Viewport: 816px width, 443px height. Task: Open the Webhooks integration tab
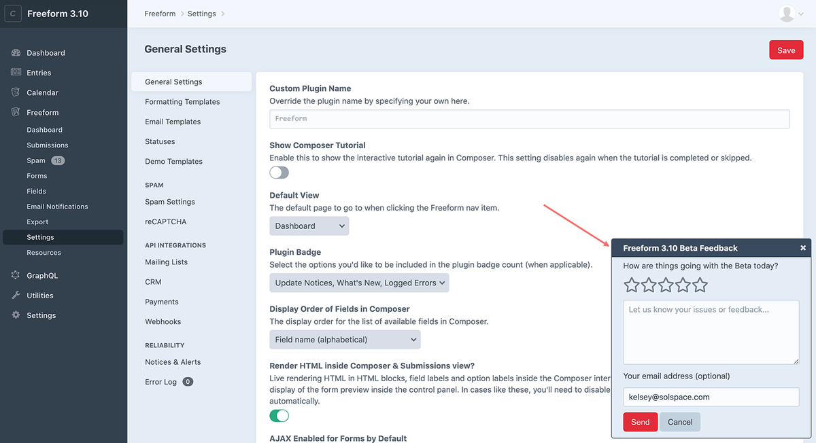click(163, 321)
